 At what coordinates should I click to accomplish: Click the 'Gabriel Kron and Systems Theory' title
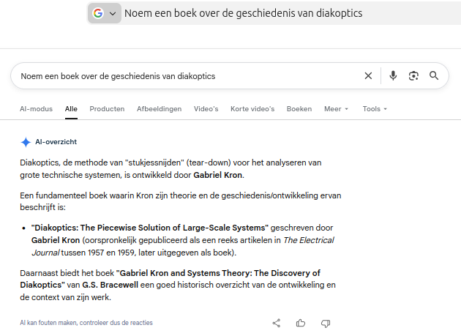[x=170, y=279]
